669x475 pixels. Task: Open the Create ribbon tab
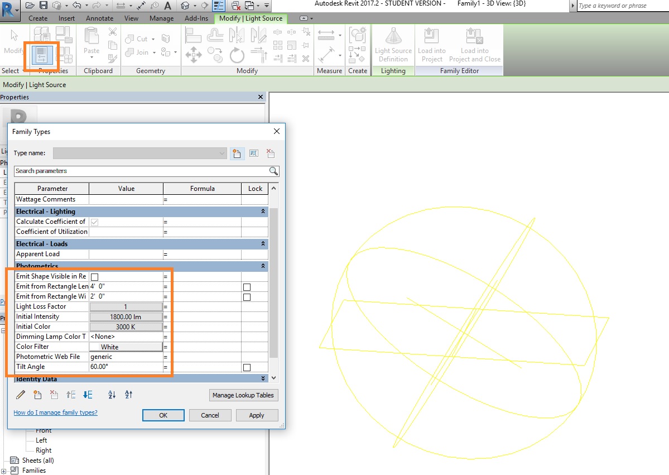click(x=38, y=18)
